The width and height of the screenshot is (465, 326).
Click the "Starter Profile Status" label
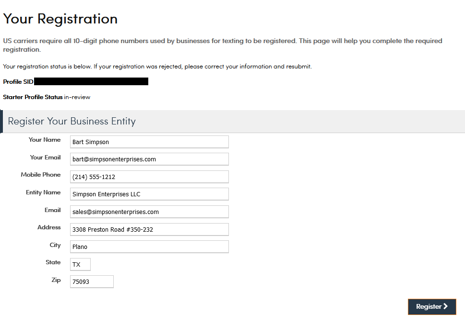pos(33,97)
